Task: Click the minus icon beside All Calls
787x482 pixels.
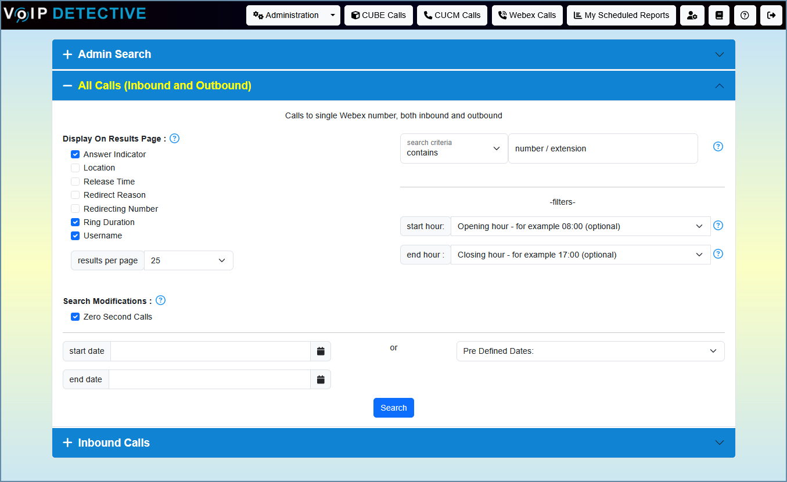Action: pyautogui.click(x=67, y=86)
